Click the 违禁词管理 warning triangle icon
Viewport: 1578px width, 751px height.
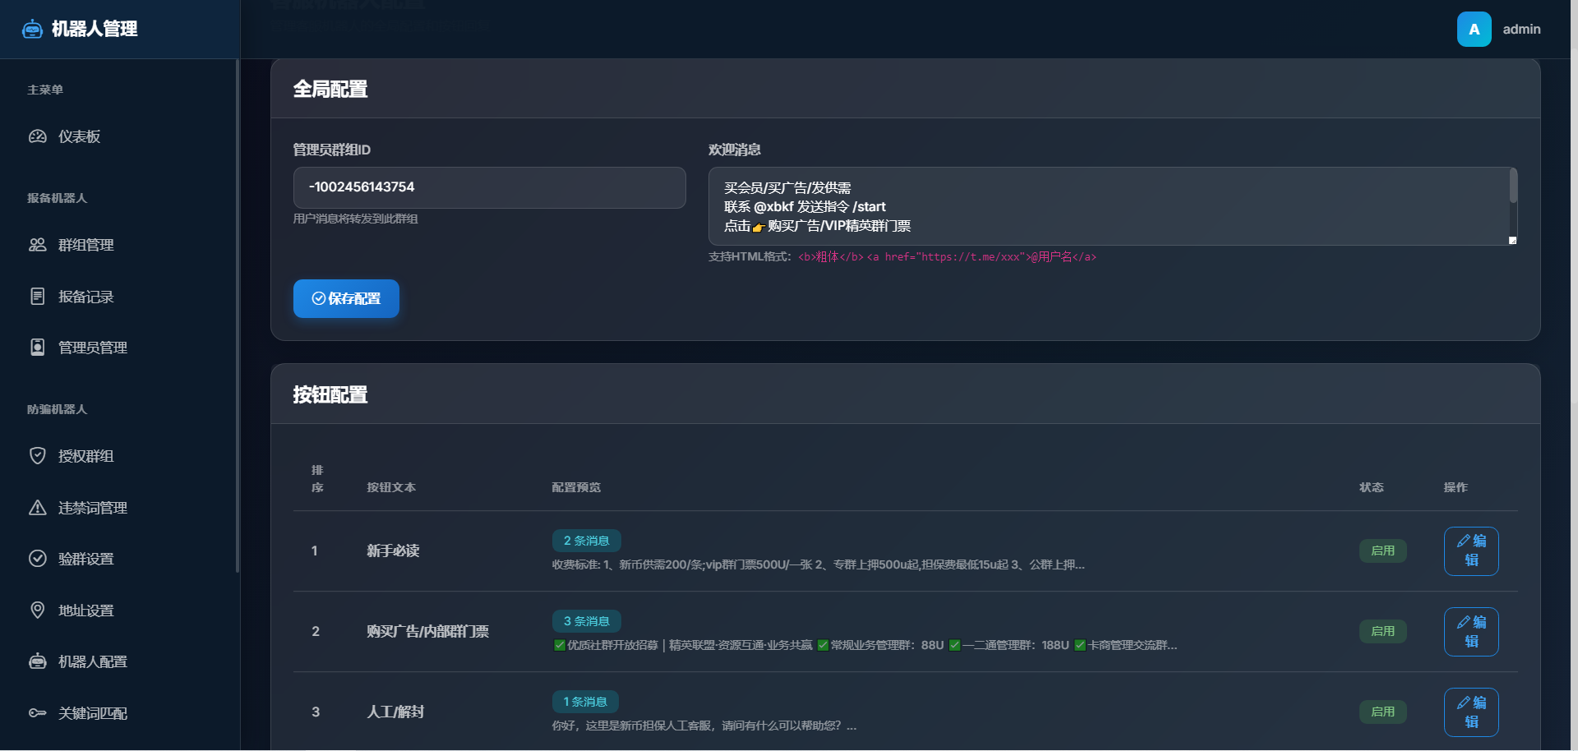38,508
